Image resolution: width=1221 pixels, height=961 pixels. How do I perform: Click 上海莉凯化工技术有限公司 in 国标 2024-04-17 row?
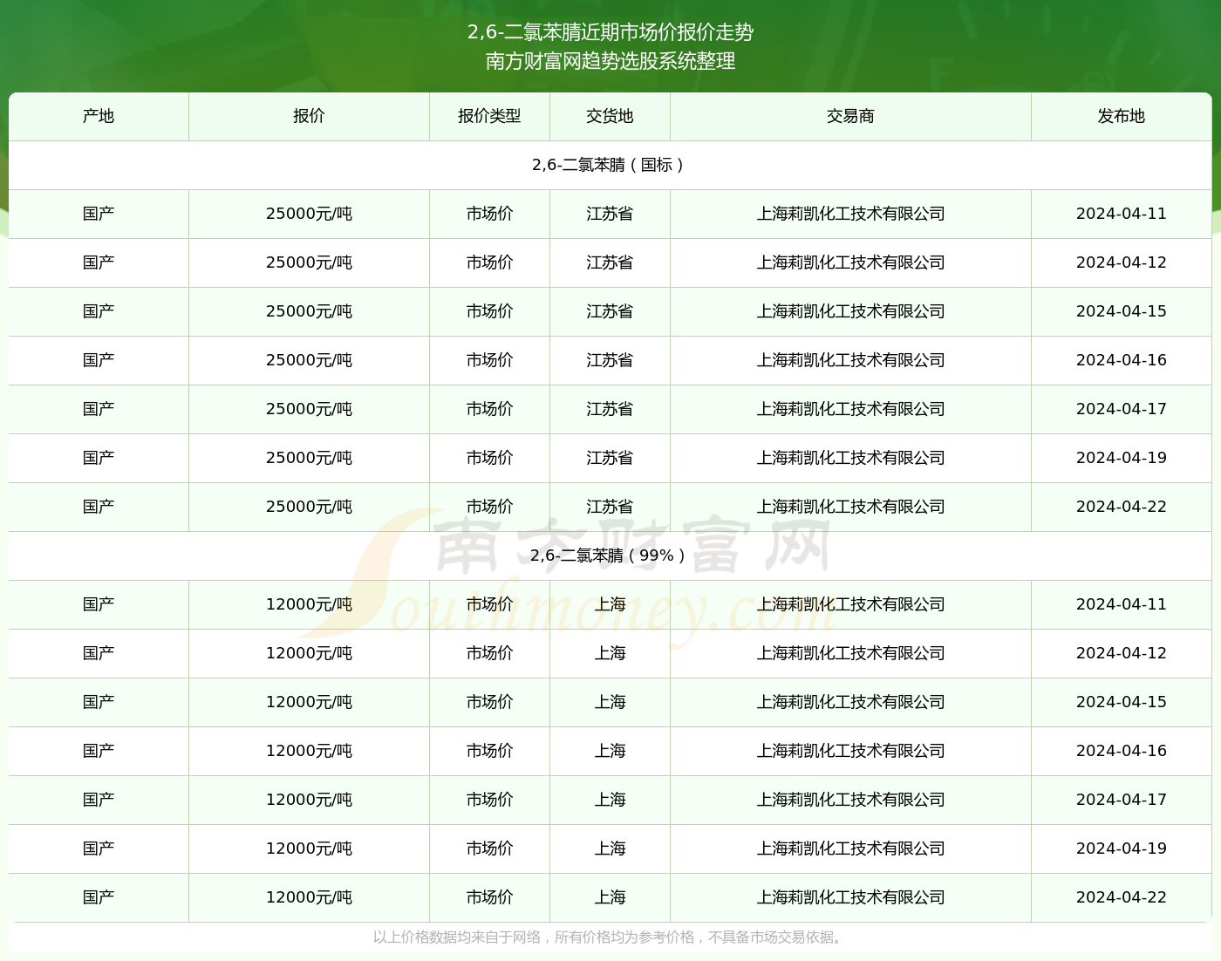point(850,409)
